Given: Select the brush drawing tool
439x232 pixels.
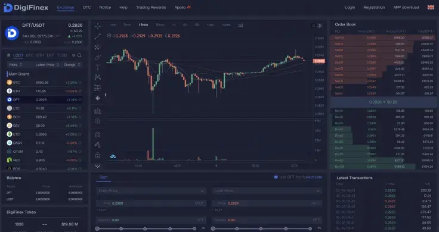Looking at the screenshot, I should [98, 57].
